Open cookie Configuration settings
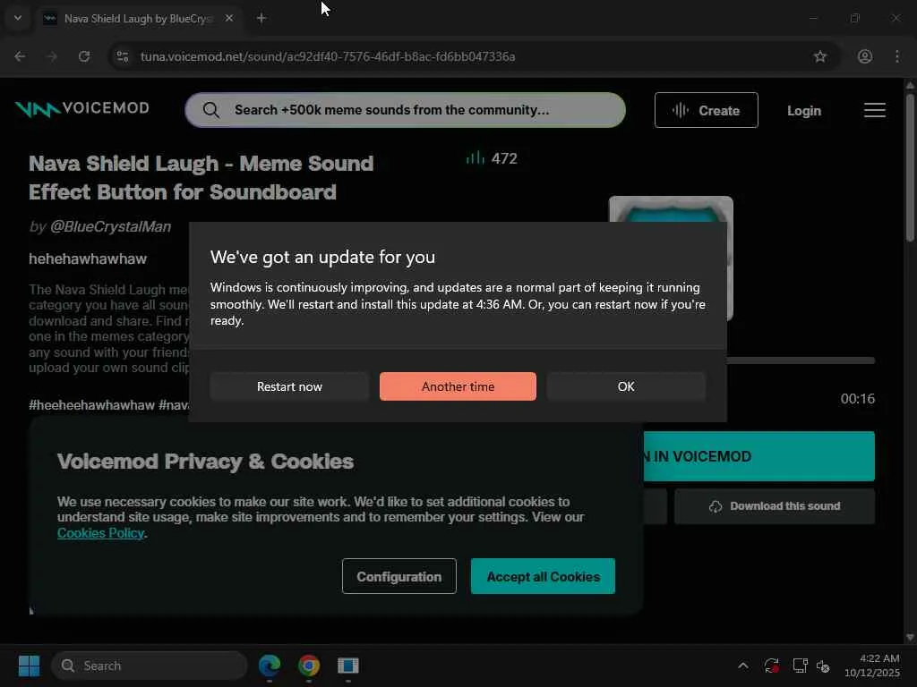917x687 pixels. point(399,576)
